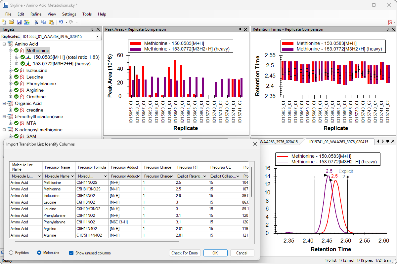
Task: Click the Import Results toolbar icon
Action: (26, 22)
